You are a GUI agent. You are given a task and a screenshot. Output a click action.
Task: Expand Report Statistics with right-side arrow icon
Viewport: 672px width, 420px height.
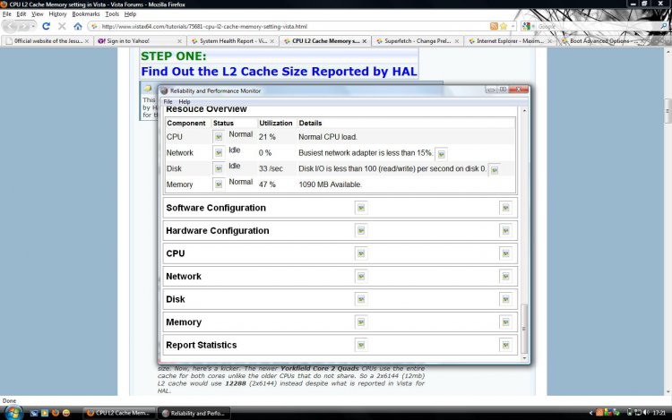pyautogui.click(x=505, y=345)
